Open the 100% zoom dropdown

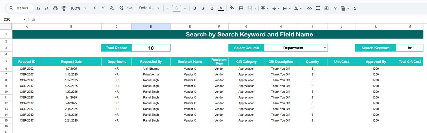point(78,8)
